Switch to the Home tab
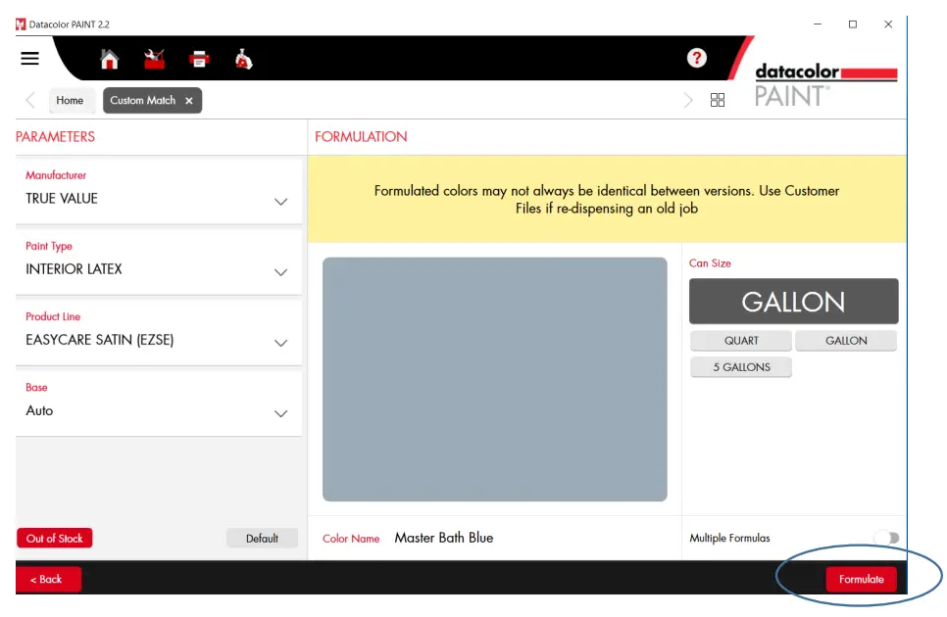 tap(70, 101)
